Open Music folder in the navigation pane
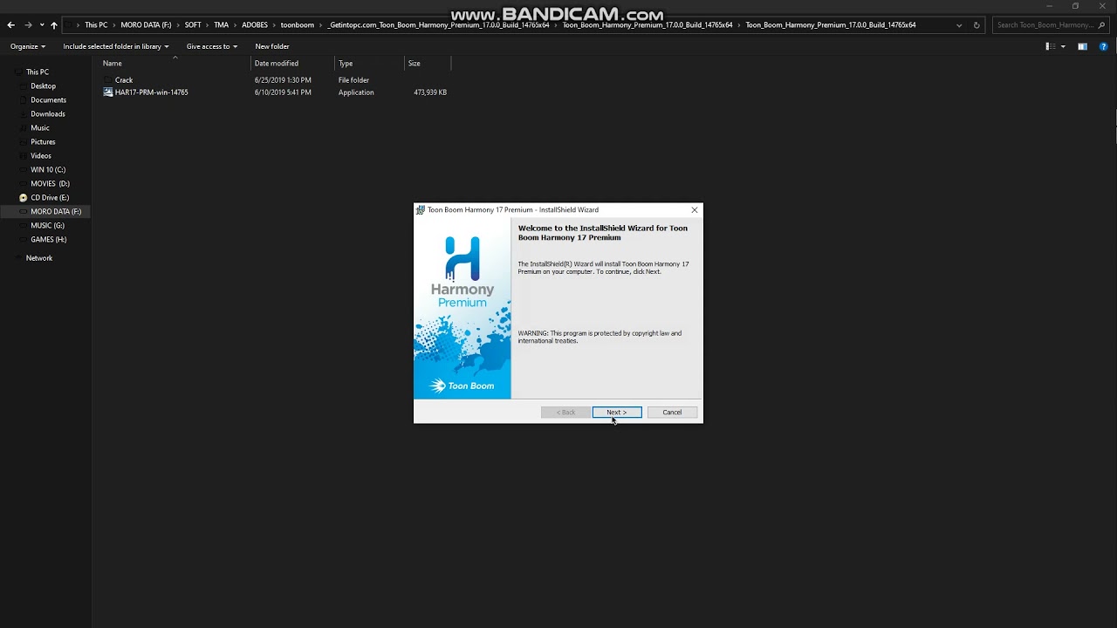The image size is (1117, 628). [x=40, y=128]
